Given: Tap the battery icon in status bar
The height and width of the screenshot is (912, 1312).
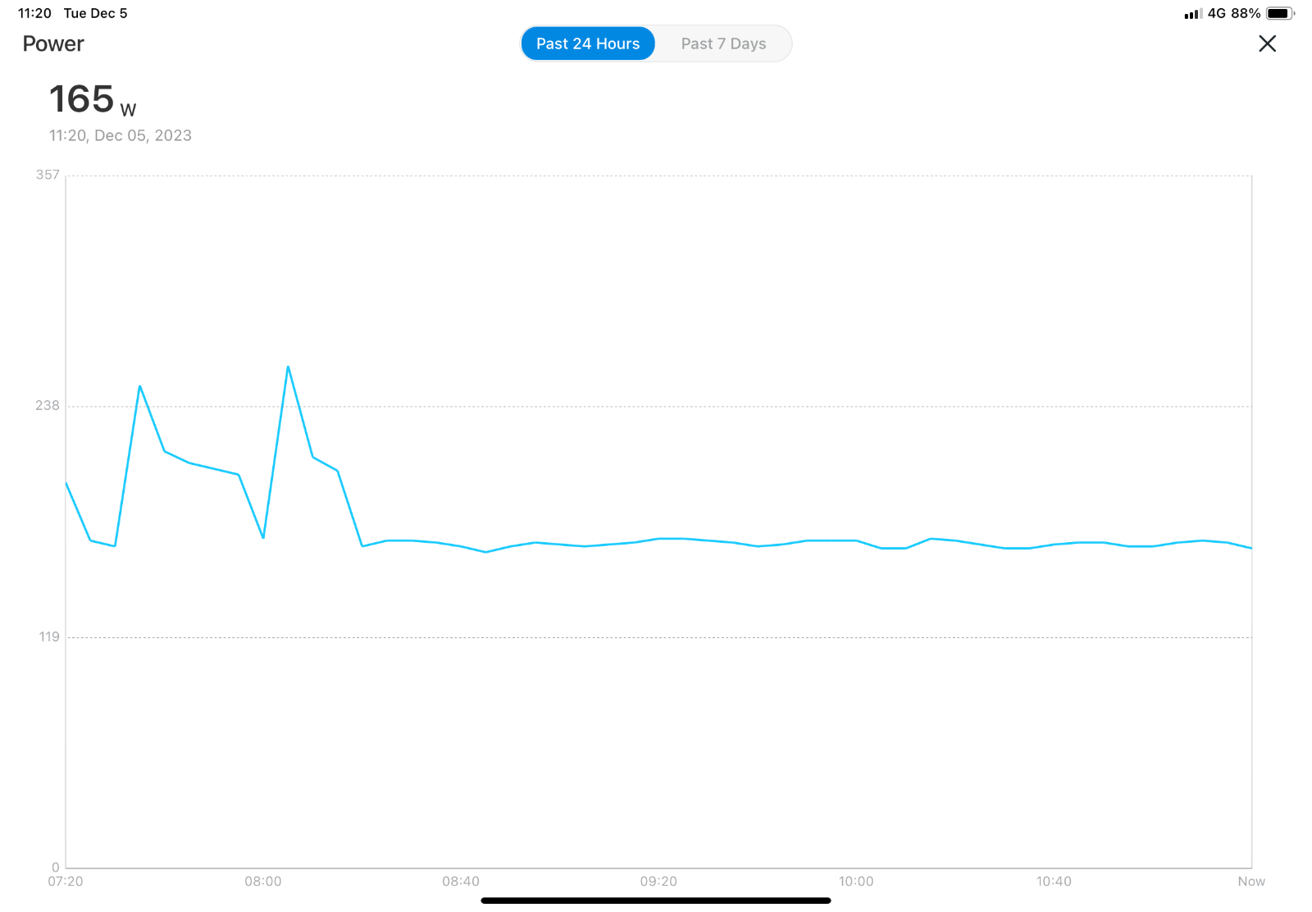Looking at the screenshot, I should tap(1280, 13).
